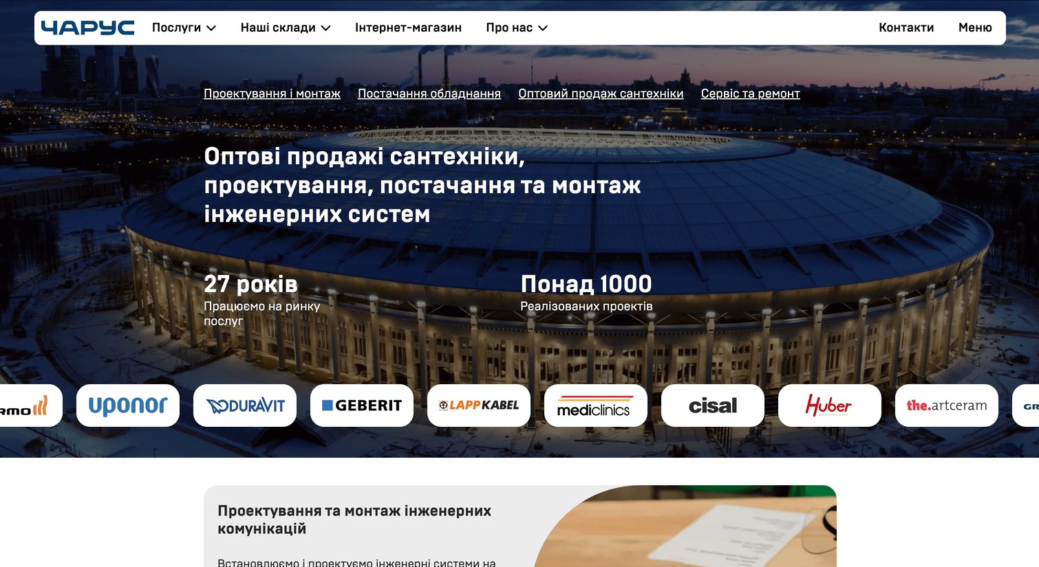Viewport: 1039px width, 567px height.
Task: Select the.artceram brand logo
Action: click(947, 405)
